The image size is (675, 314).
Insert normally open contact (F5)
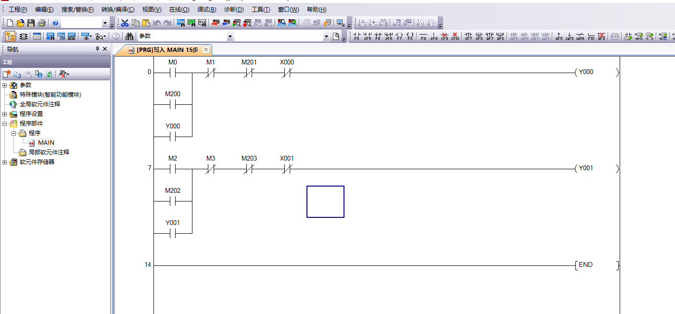[x=357, y=36]
